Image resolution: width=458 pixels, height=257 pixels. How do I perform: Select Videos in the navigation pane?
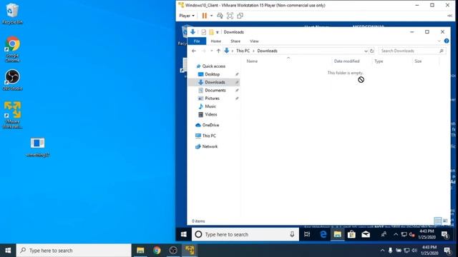click(211, 114)
